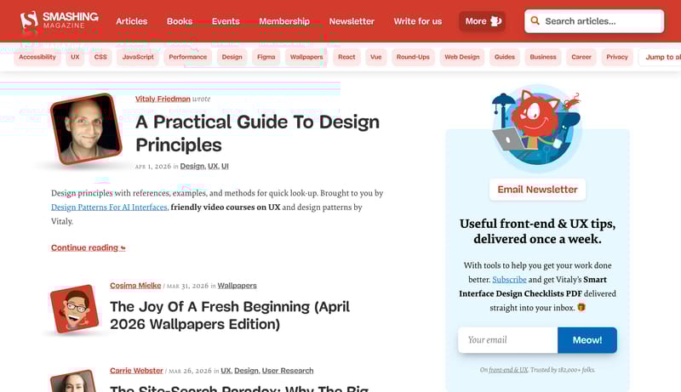Select the Performance category tag

pyautogui.click(x=187, y=57)
